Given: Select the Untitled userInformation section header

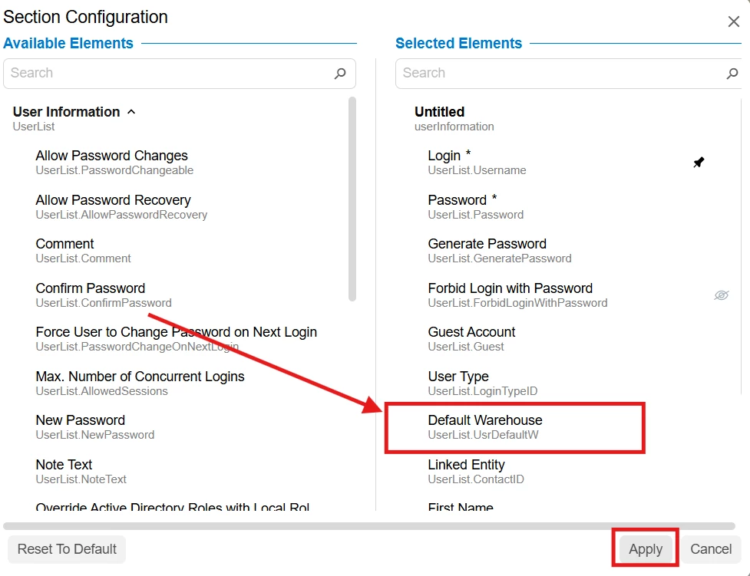Looking at the screenshot, I should coord(454,119).
